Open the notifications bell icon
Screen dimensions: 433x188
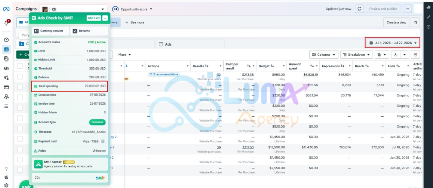[x=6, y=23]
